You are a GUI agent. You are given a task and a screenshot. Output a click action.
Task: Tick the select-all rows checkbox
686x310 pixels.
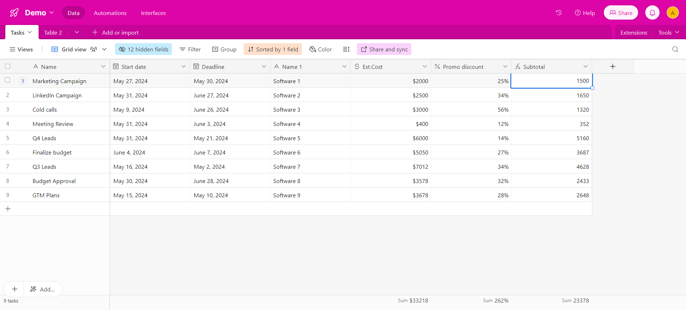[8, 66]
